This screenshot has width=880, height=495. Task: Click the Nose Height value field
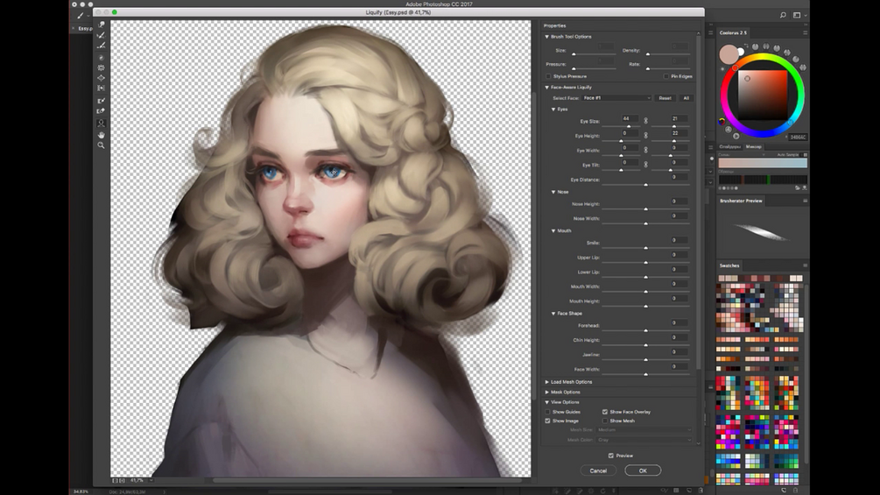click(x=679, y=201)
